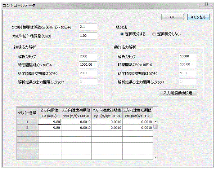Click the OK button
The width and height of the screenshot is (216, 171).
coord(172,17)
